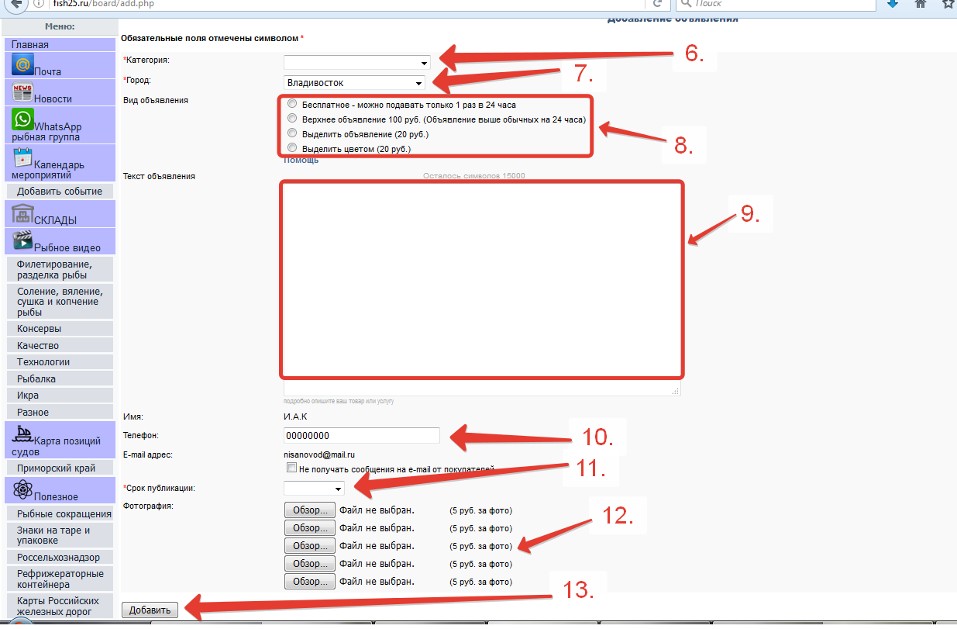This screenshot has height=629, width=957.
Task: Choose Верхнее объявление 100 руб. option
Action: click(x=291, y=119)
